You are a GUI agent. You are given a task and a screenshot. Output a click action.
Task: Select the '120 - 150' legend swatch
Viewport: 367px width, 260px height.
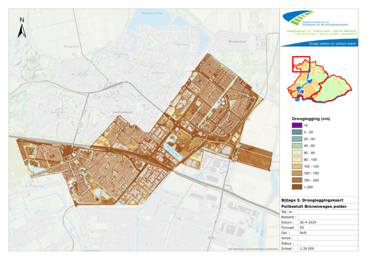coord(297,173)
